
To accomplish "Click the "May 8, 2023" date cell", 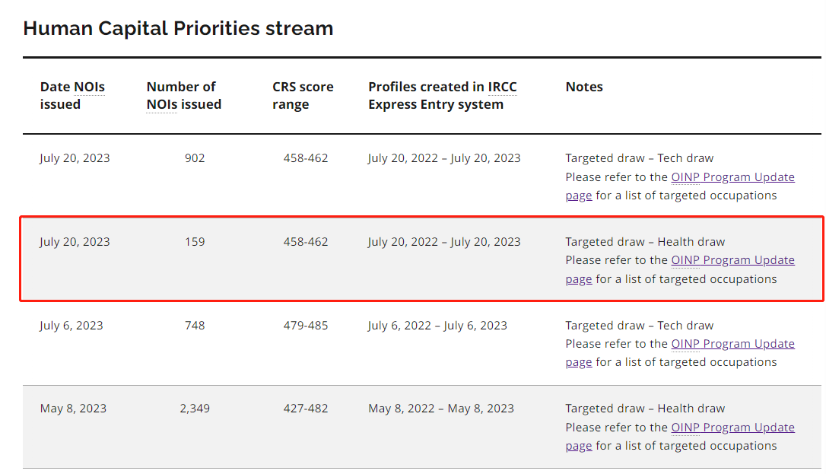I will 73,409.
